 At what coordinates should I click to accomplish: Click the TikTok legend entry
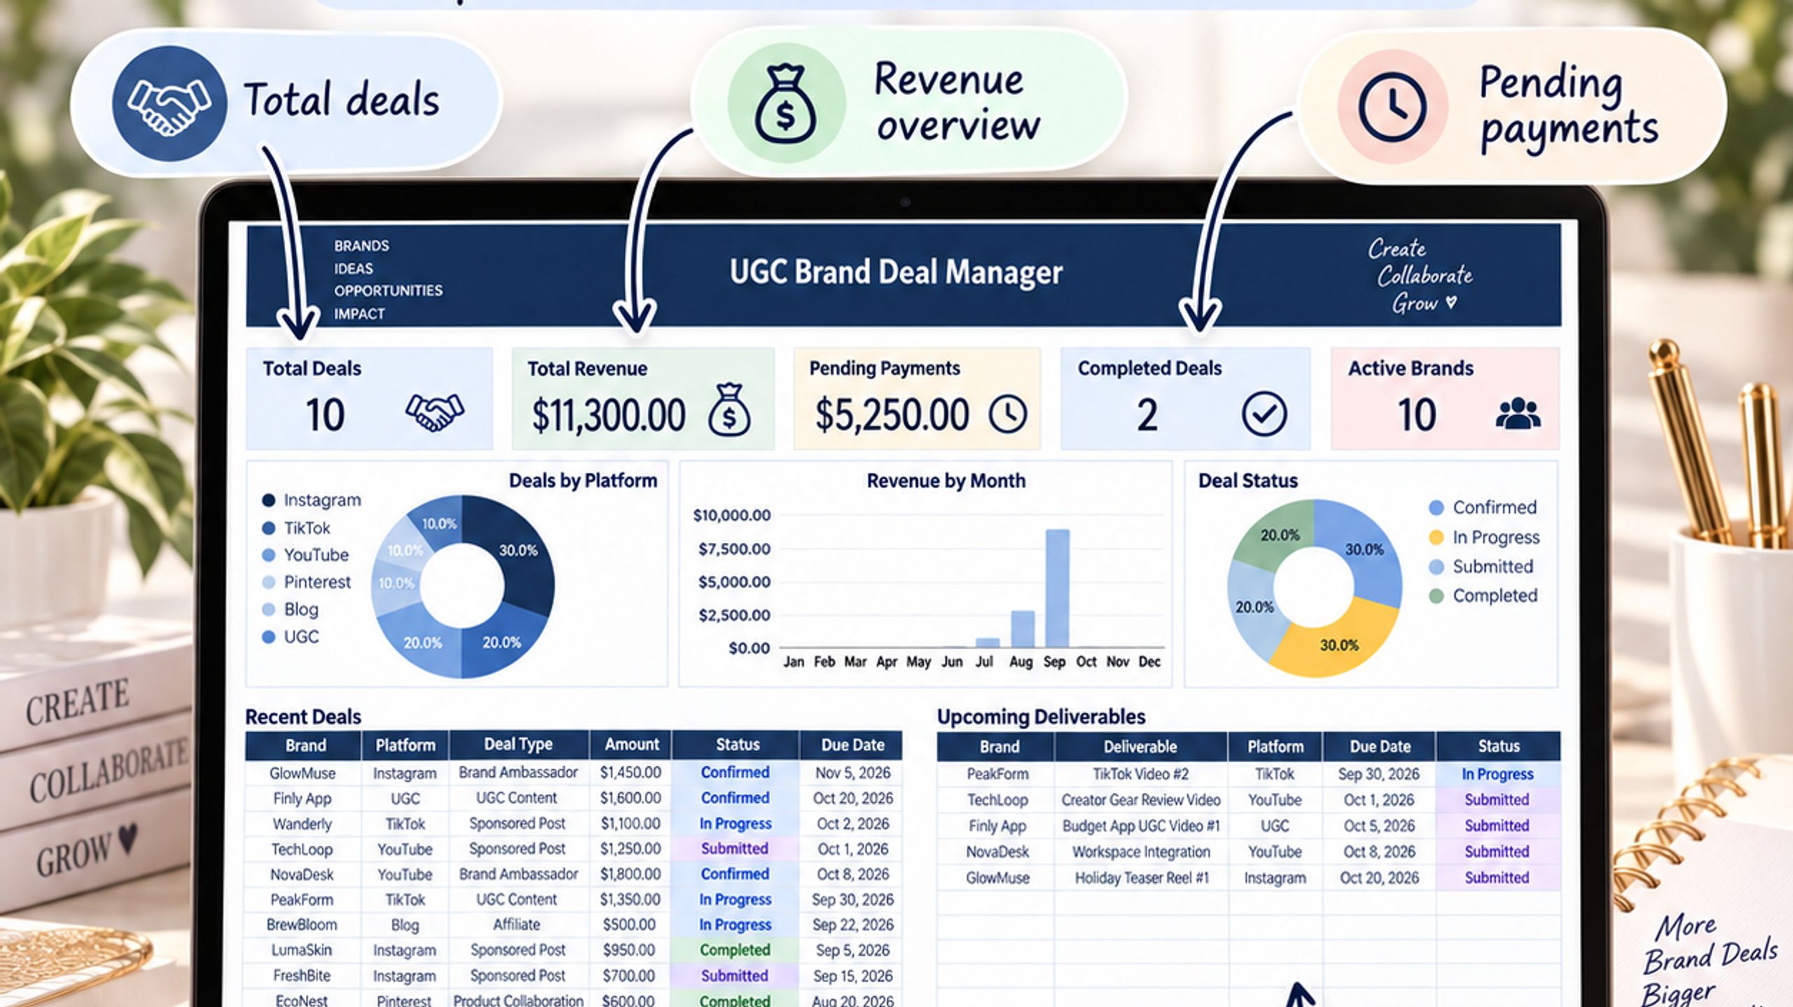296,528
